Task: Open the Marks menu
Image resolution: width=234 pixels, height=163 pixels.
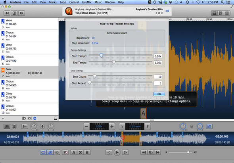Action: pyautogui.click(x=53, y=2)
